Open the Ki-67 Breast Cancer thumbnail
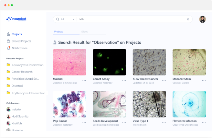 point(149,62)
